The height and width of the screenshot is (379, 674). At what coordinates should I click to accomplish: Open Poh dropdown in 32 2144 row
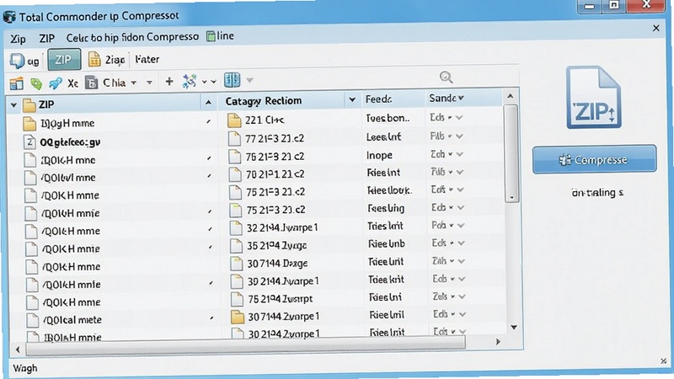[x=461, y=226]
